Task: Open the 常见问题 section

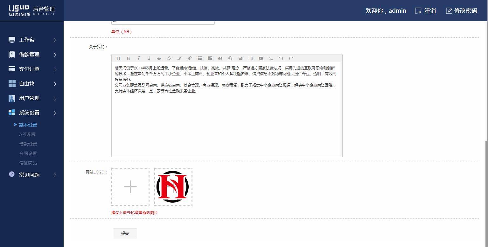Action: pos(29,175)
